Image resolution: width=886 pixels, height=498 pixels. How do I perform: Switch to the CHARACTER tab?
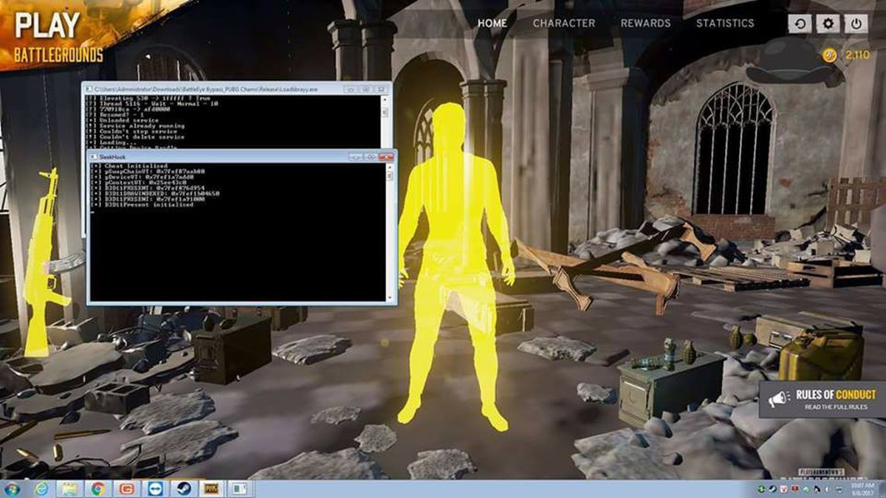point(564,23)
